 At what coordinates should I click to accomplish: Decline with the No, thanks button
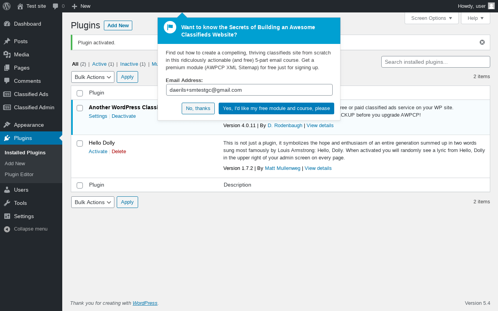pos(198,108)
